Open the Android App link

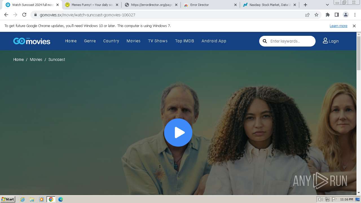[214, 41]
